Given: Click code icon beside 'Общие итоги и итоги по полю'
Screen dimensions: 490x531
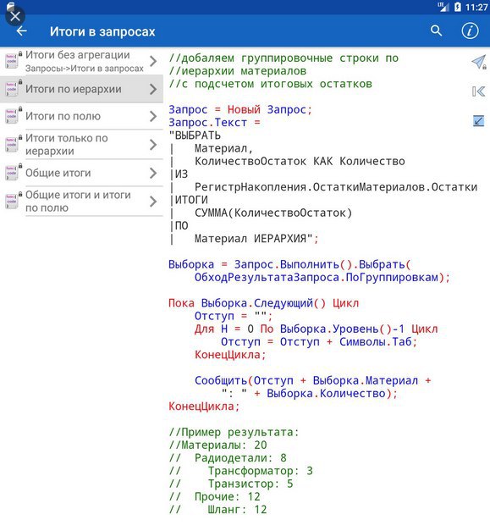Looking at the screenshot, I should tap(12, 202).
